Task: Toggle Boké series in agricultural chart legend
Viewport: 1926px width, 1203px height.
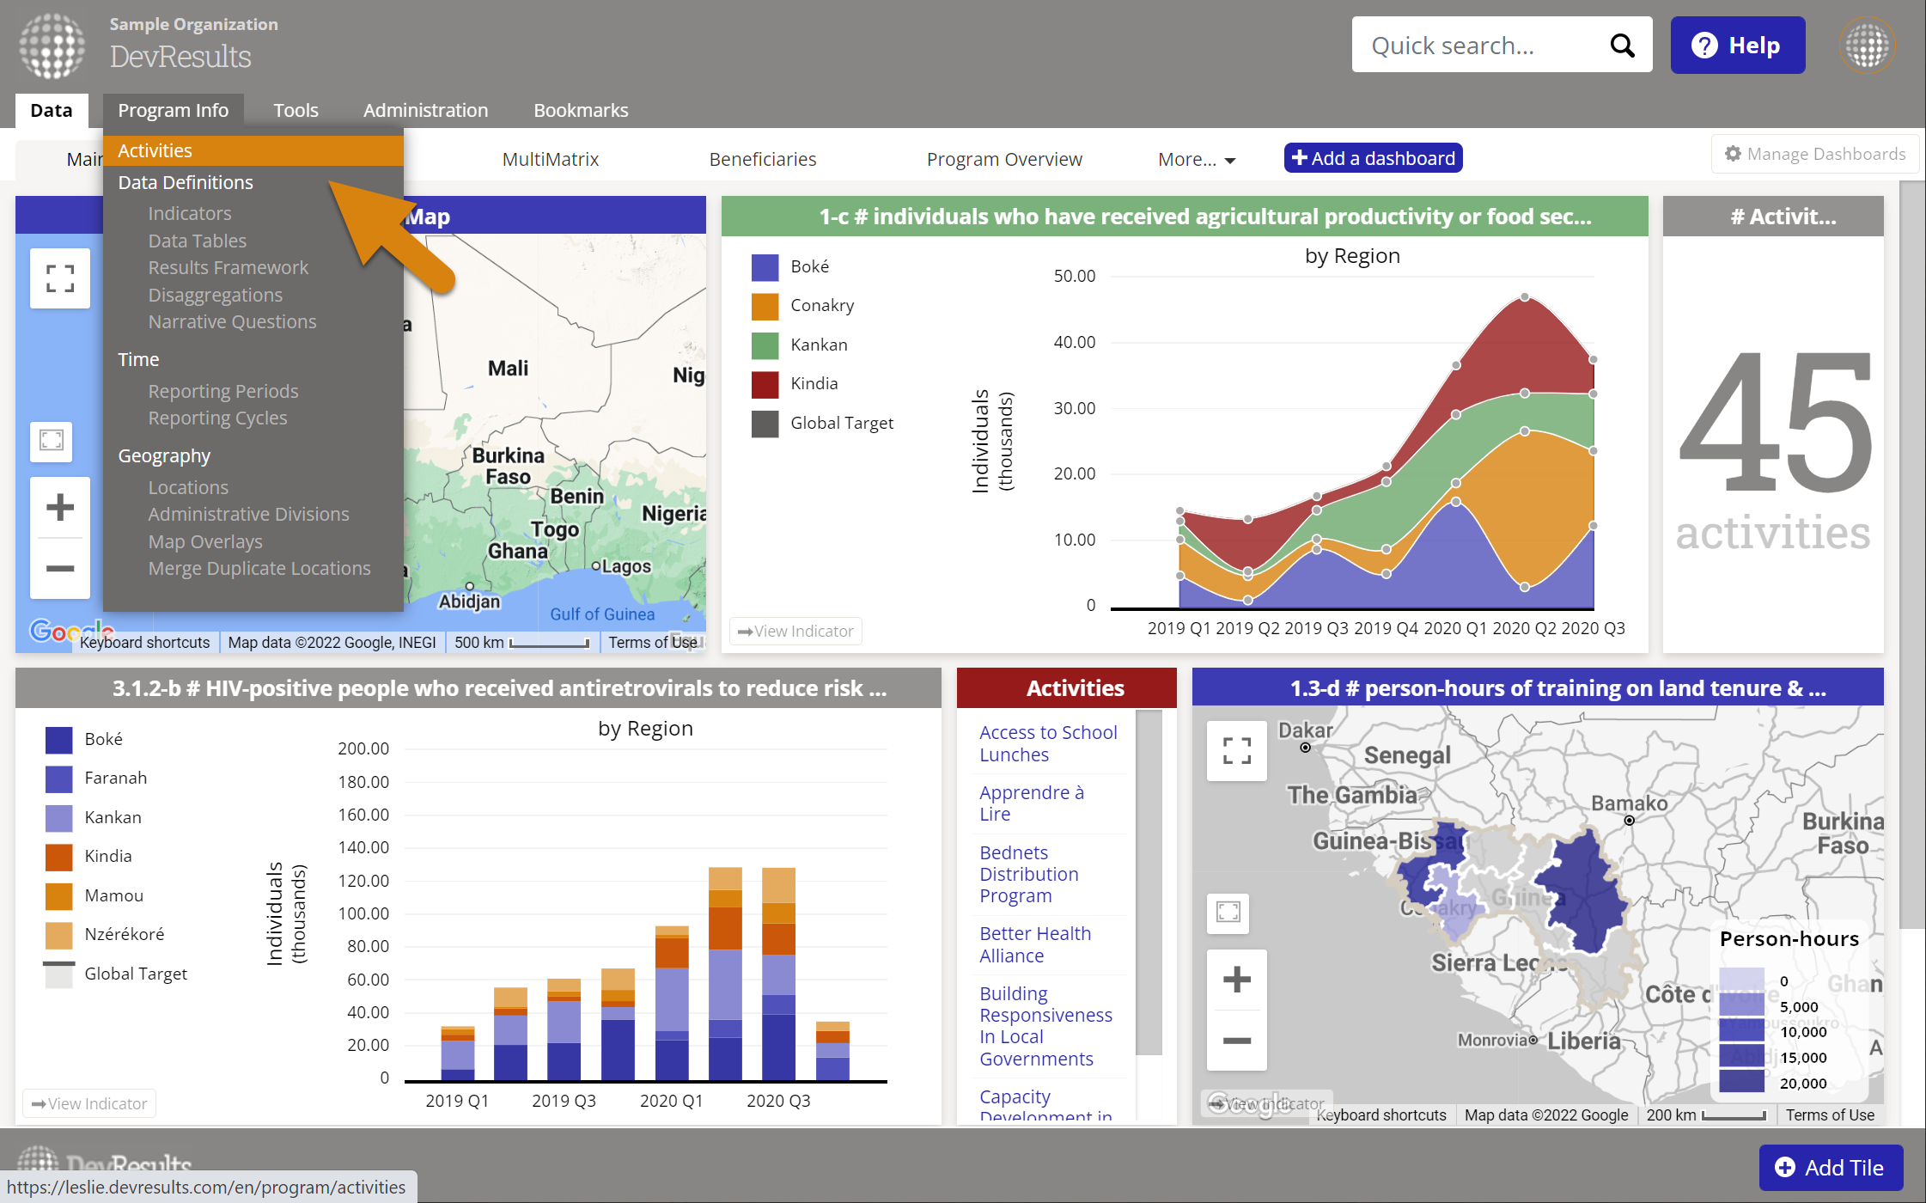Action: click(x=809, y=266)
